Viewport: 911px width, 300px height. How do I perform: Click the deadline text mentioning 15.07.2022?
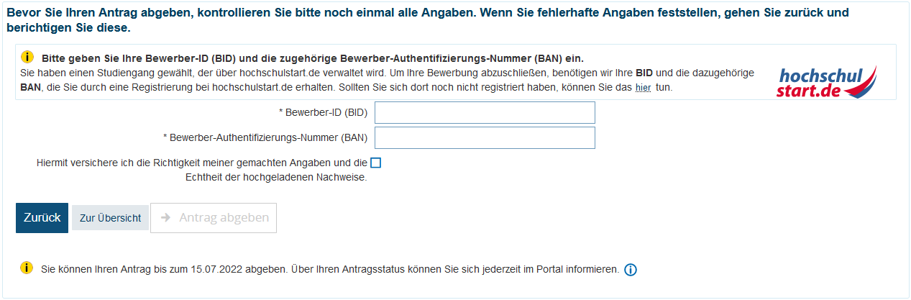[x=330, y=269]
